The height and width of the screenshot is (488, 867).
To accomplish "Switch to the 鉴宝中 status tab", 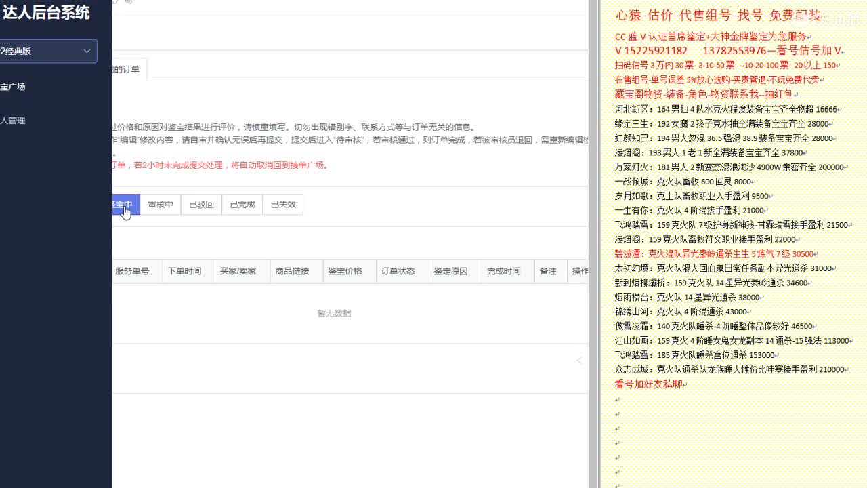I will click(x=126, y=204).
